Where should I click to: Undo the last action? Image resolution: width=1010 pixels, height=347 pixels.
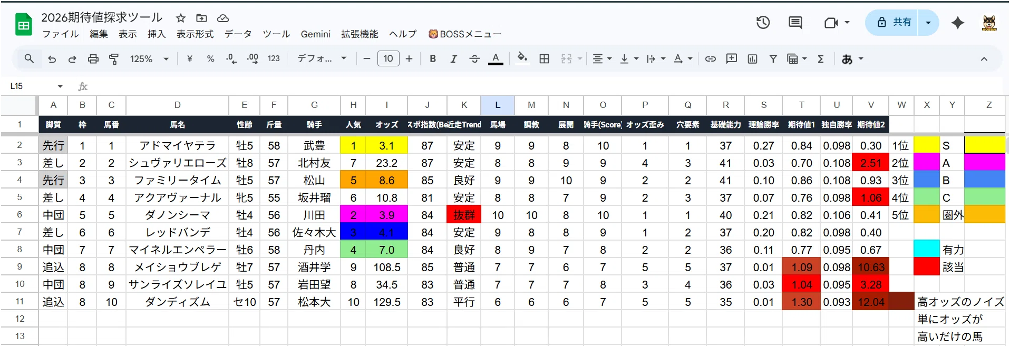point(52,59)
